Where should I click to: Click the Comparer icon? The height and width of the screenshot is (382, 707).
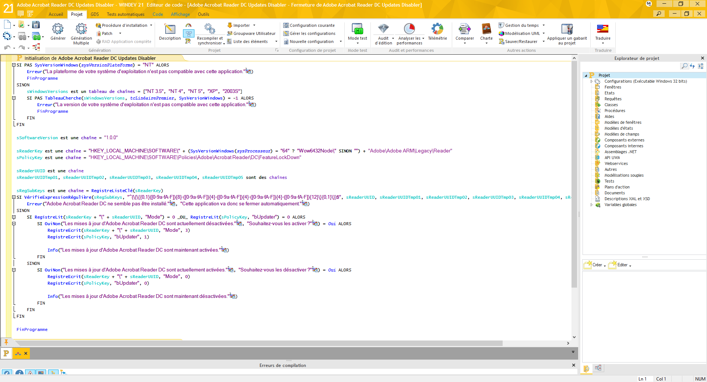465,29
